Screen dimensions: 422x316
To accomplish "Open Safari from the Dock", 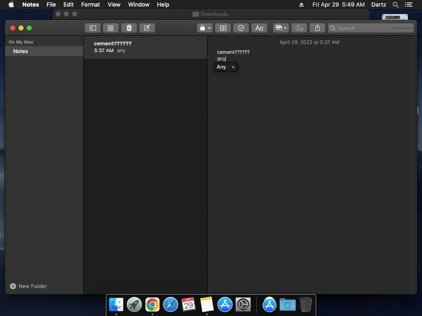I will coord(170,305).
